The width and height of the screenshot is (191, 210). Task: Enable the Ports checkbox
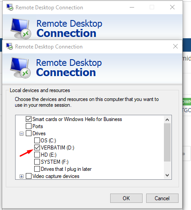click(28, 126)
